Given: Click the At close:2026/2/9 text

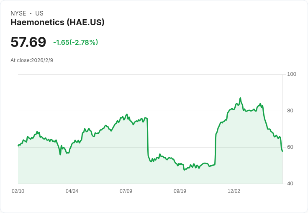Looking at the screenshot, I should (32, 60).
